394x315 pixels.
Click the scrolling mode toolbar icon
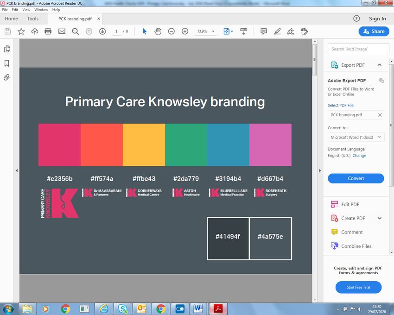[244, 31]
